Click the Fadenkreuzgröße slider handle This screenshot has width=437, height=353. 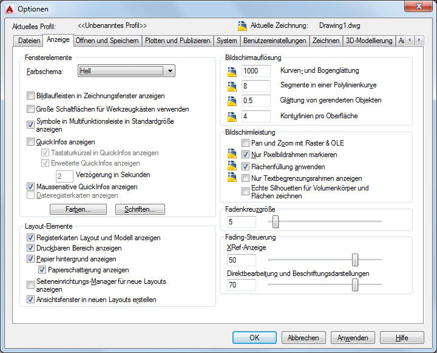[276, 222]
